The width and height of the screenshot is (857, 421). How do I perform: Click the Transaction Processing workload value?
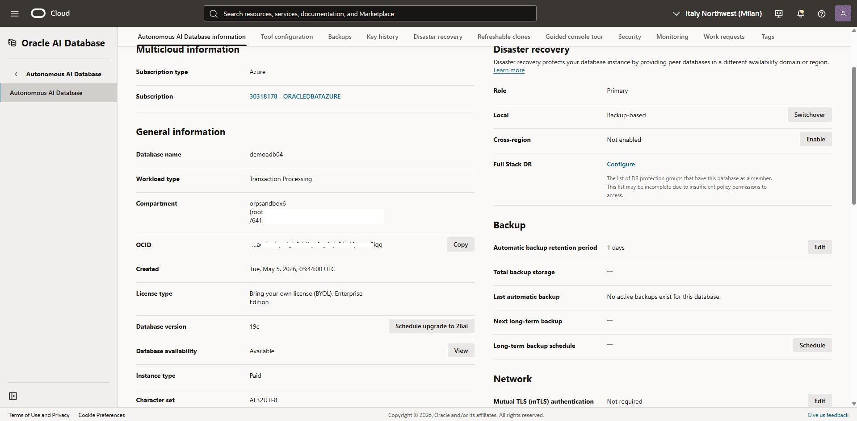281,179
